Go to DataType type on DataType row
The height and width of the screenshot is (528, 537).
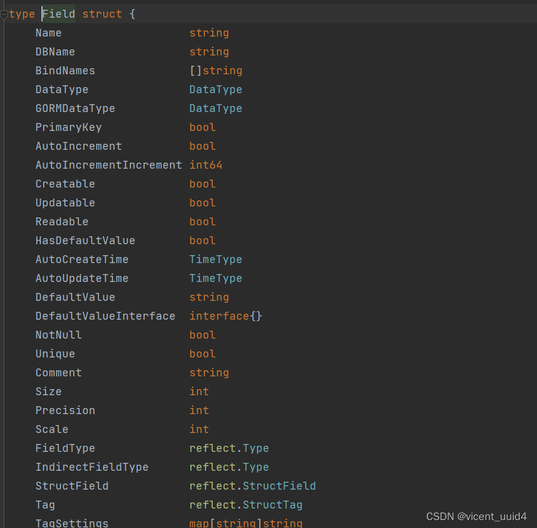coord(216,90)
